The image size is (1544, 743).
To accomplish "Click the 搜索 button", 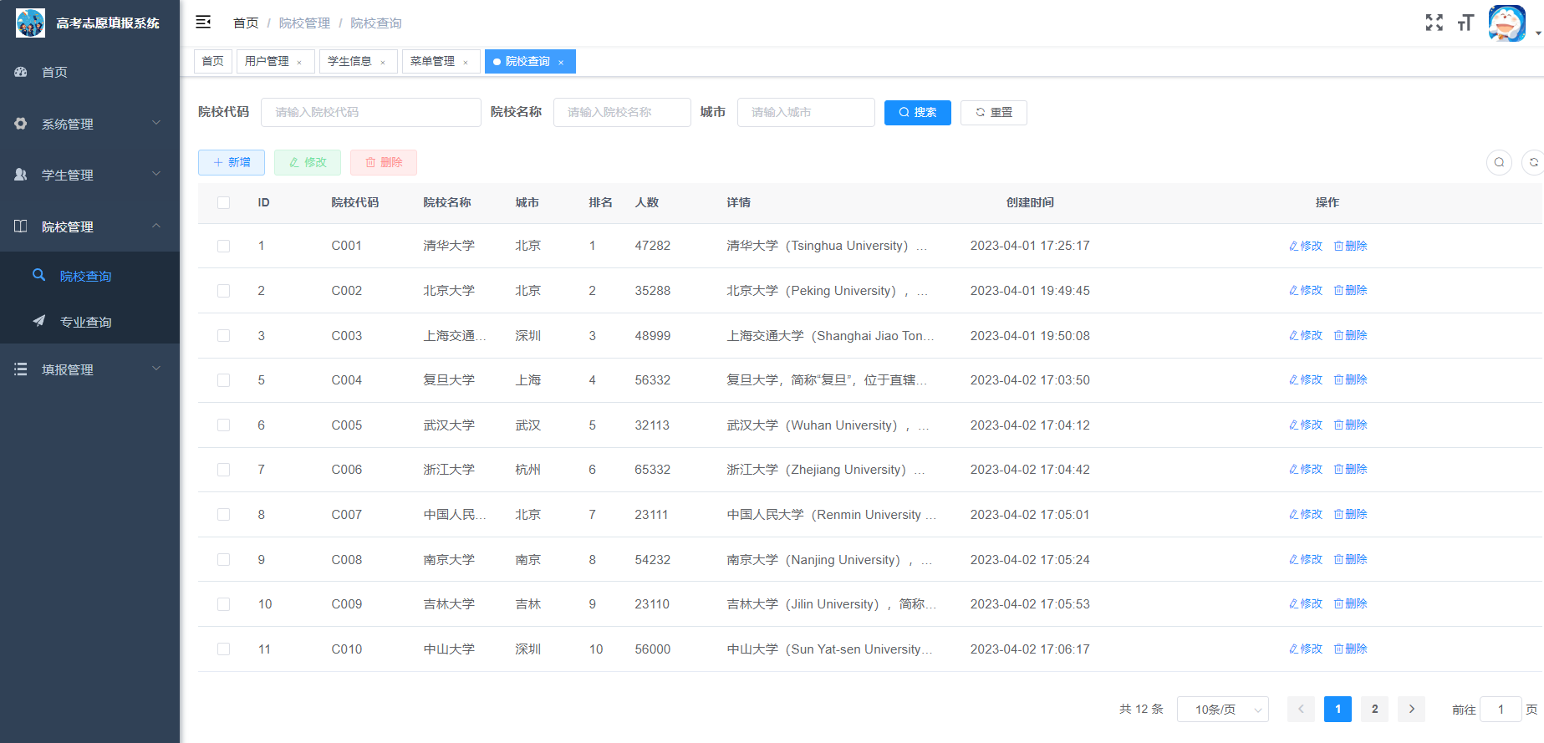I will [x=917, y=112].
